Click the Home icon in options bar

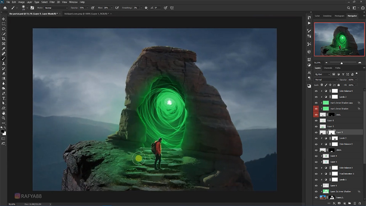[5, 8]
